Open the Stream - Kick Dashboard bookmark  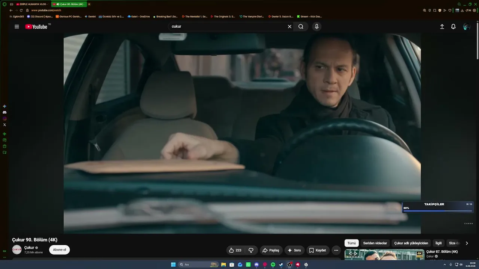click(309, 16)
